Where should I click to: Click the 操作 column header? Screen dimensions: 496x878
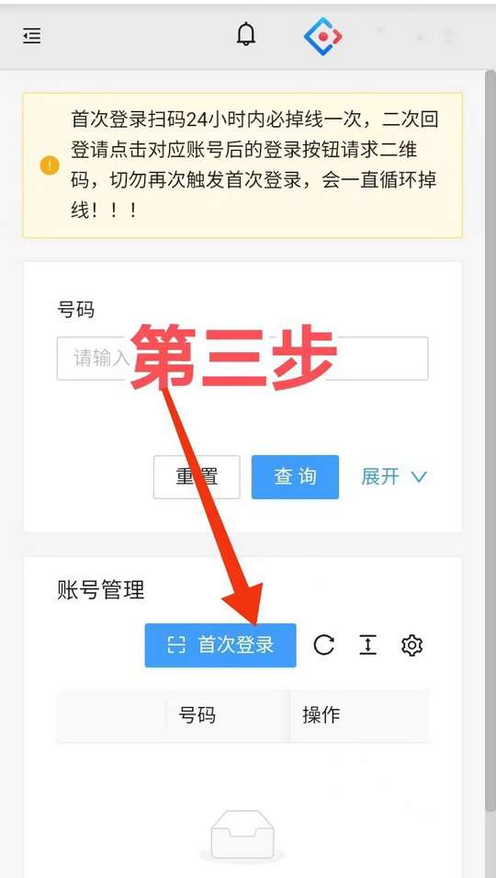pyautogui.click(x=321, y=715)
